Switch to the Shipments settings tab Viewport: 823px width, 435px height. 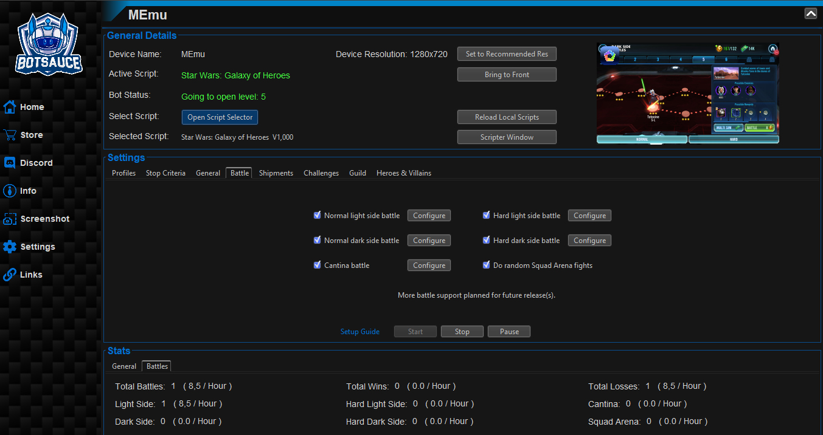[x=276, y=173]
